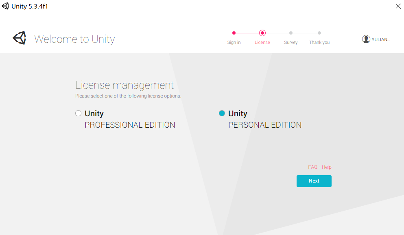Image resolution: width=404 pixels, height=235 pixels.
Task: Click the PROFESSIONAL EDITION label
Action: [130, 125]
